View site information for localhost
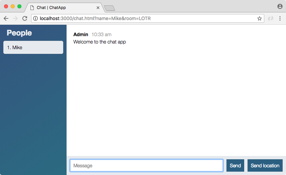Viewport: 286px width, 175px height. pyautogui.click(x=35, y=18)
